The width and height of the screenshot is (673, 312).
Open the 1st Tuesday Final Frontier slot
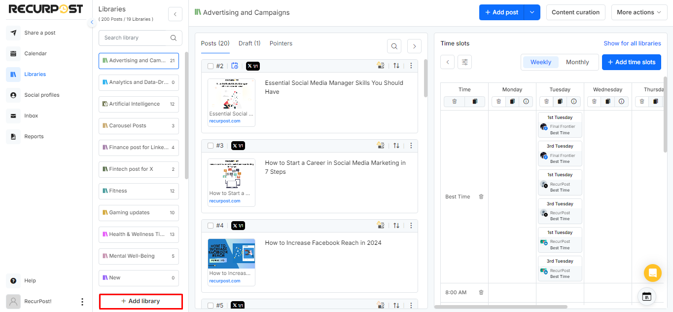pyautogui.click(x=560, y=125)
